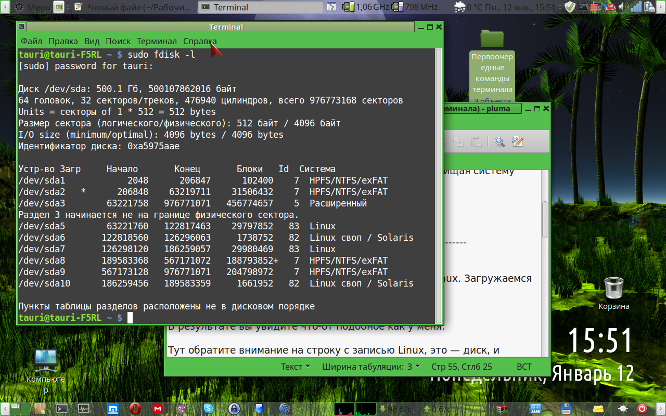Click the volume speaker tray icon

pyautogui.click(x=621, y=7)
